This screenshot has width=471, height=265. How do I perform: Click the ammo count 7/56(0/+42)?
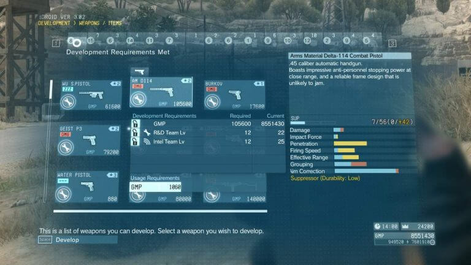point(392,122)
